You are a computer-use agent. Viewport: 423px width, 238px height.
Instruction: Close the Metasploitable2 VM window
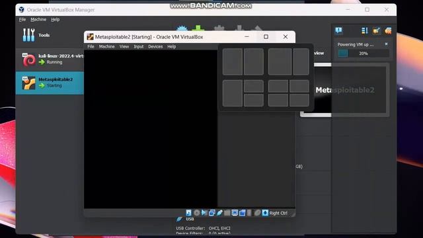click(286, 37)
